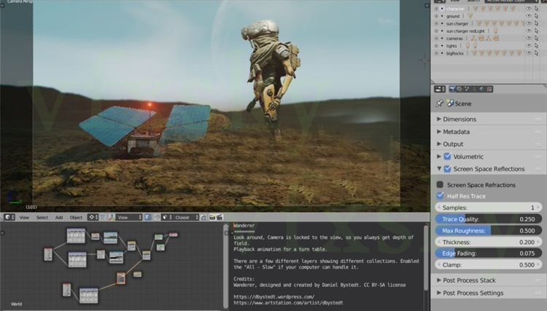Viewport: 547px width, 311px height.
Task: Click mesh icon in ground row
Action: [470, 16]
